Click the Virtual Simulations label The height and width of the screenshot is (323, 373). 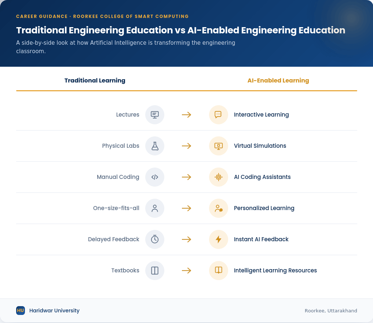(260, 146)
